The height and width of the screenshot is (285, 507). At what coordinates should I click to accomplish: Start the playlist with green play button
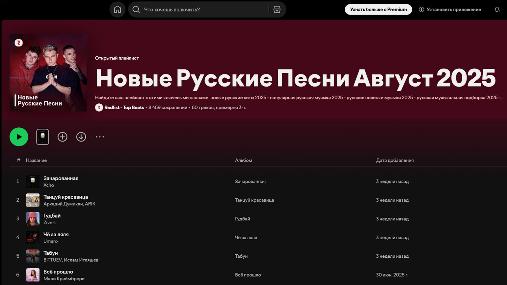[19, 137]
